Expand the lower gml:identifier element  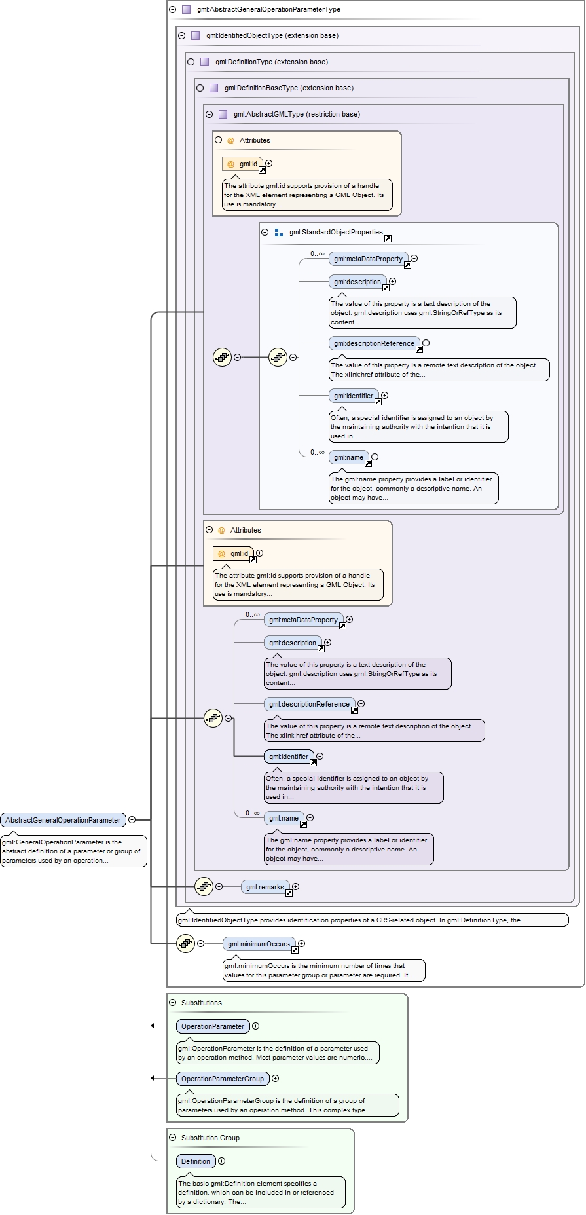pos(320,757)
